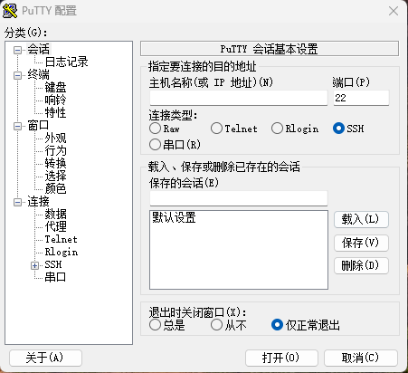The height and width of the screenshot is (373, 408).
Task: Choose 串口(R) connection type
Action: [155, 145]
